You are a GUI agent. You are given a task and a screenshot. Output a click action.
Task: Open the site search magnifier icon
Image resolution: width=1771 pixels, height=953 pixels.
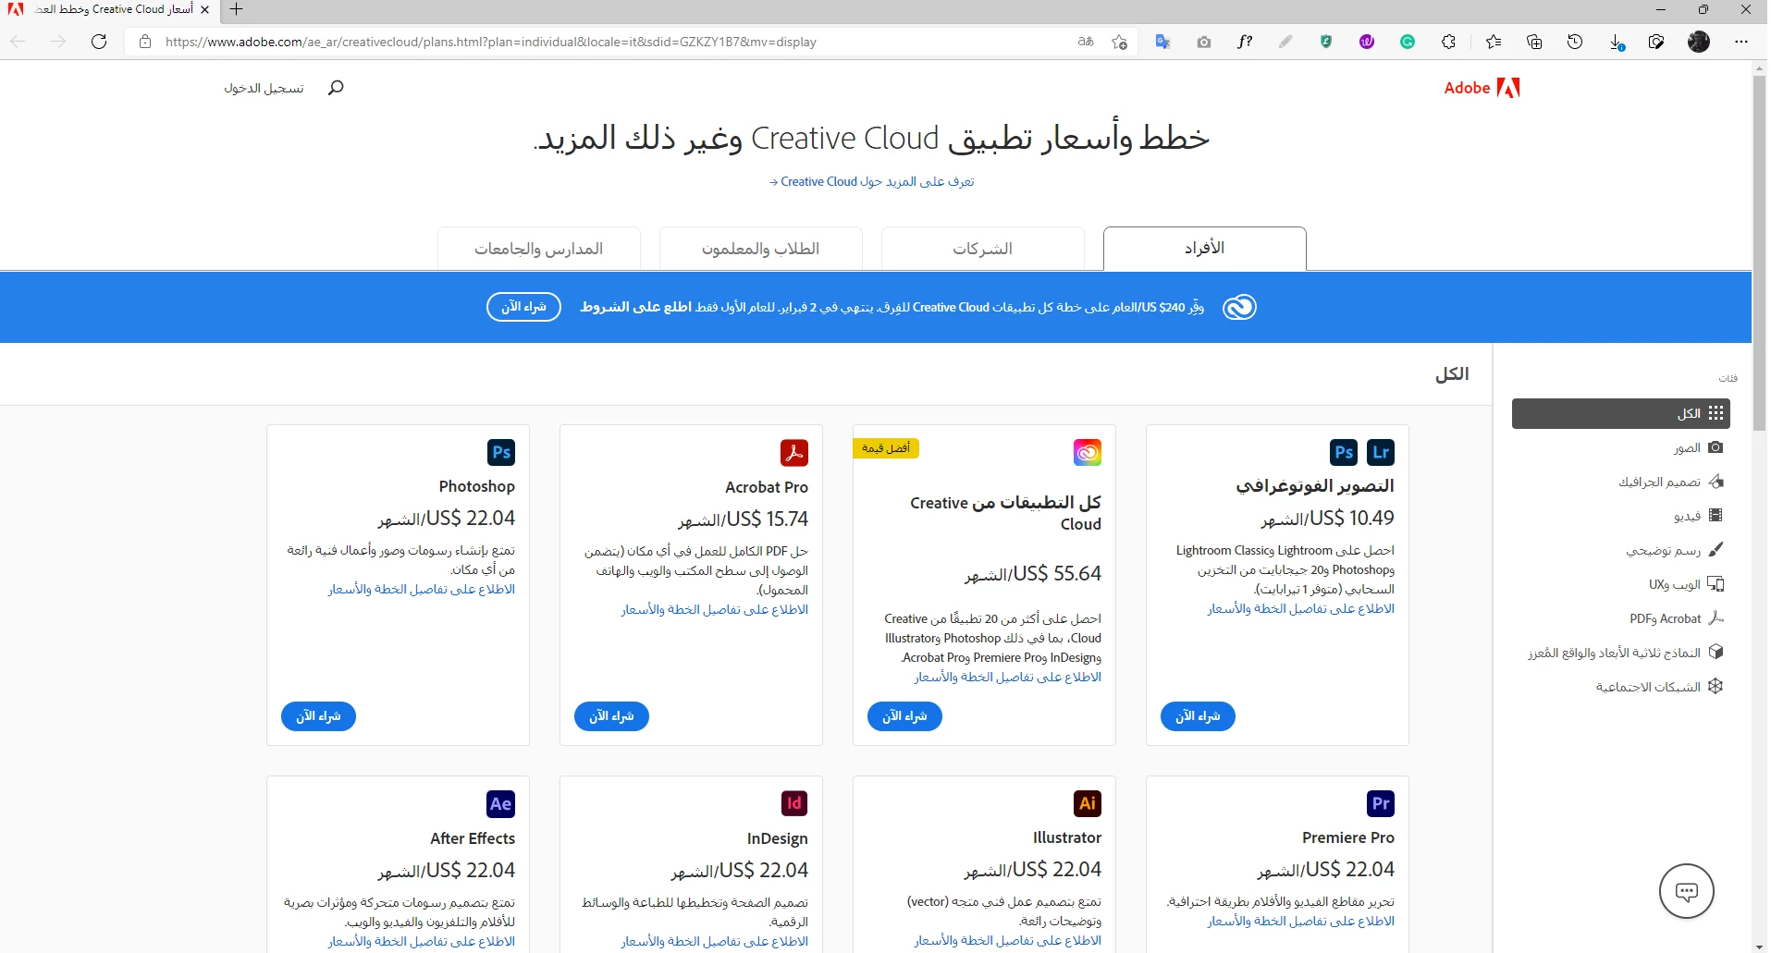(336, 88)
